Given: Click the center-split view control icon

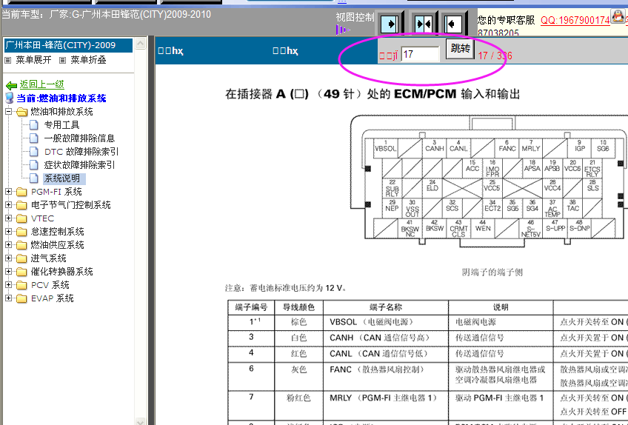Looking at the screenshot, I should [x=423, y=24].
